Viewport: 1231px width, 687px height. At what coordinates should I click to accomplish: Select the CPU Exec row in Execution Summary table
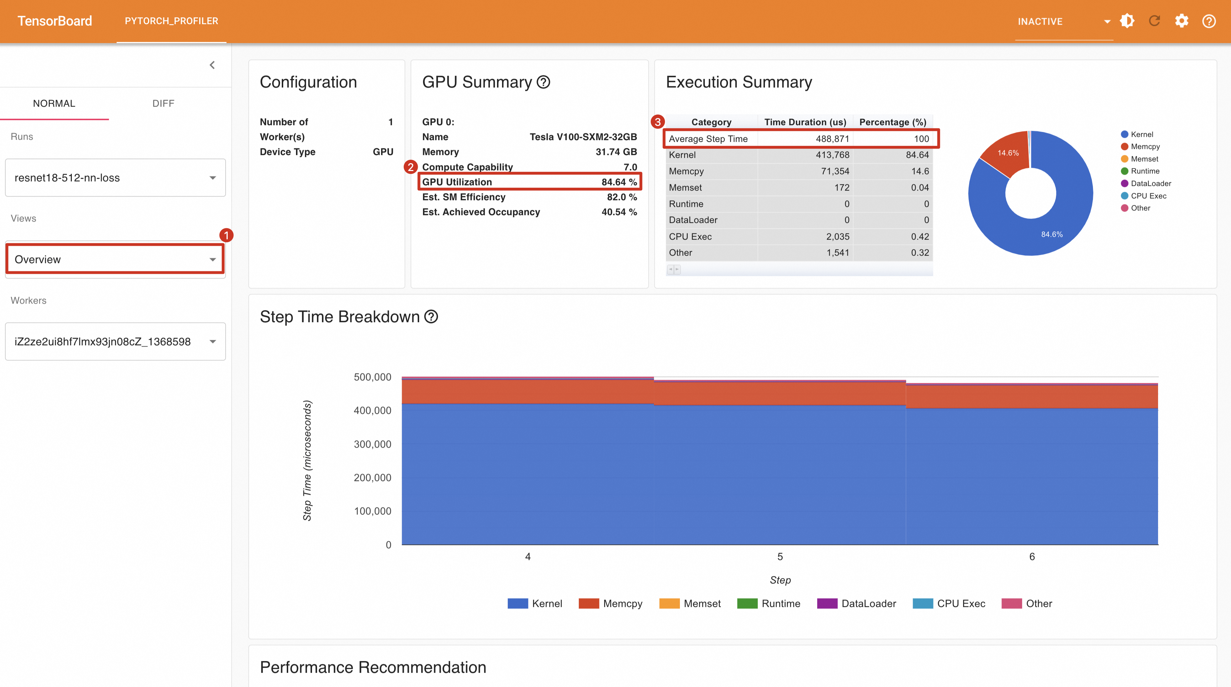[799, 236]
